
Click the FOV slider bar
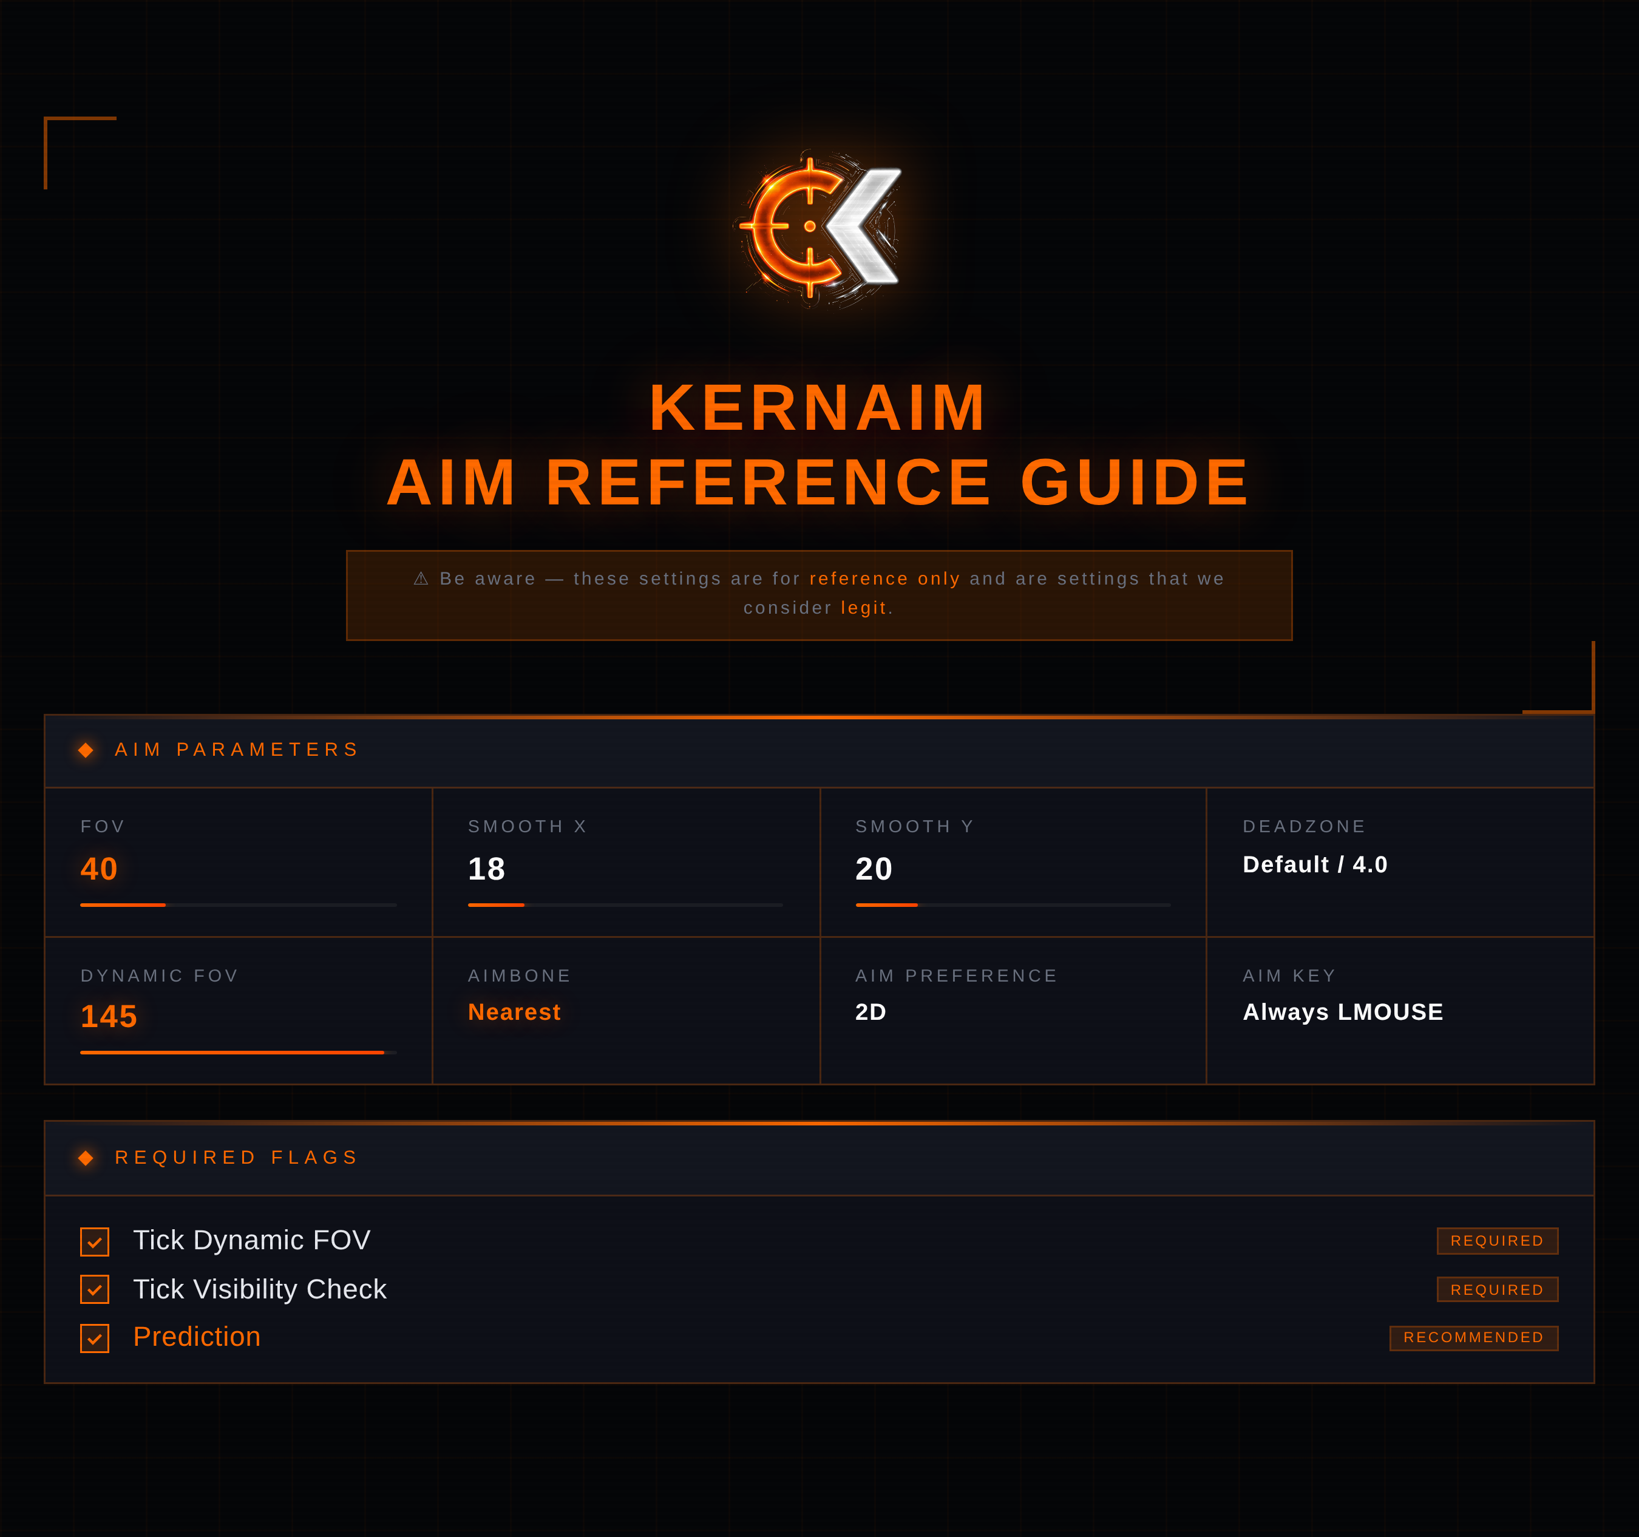coord(239,904)
